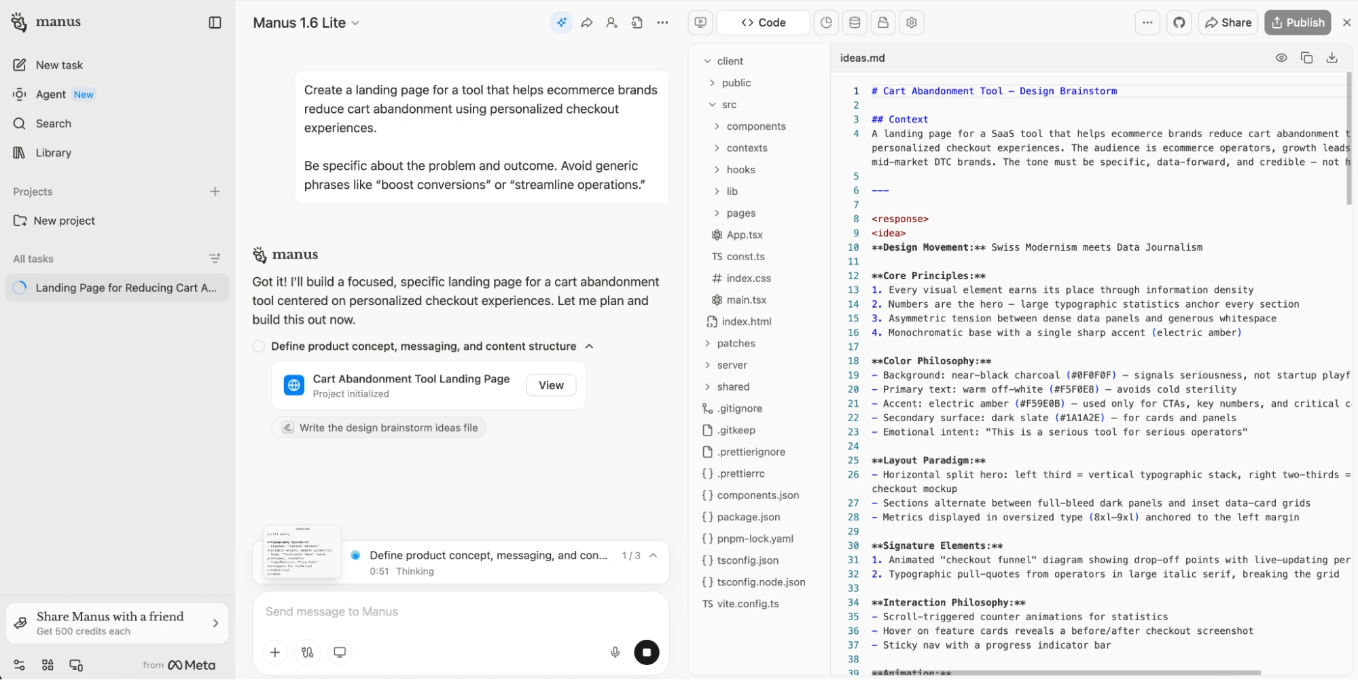1358x680 pixels.
Task: Open the Manus 1.6 Lite model dropdown
Action: tap(306, 22)
